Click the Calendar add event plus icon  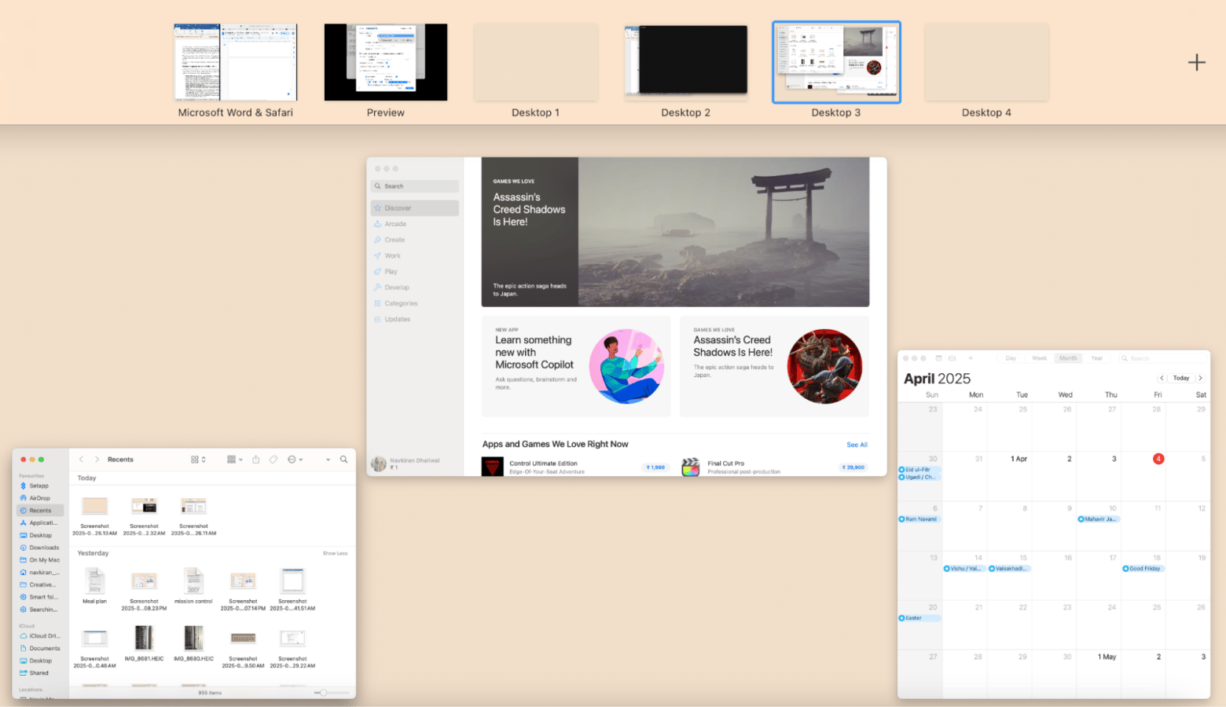click(971, 358)
